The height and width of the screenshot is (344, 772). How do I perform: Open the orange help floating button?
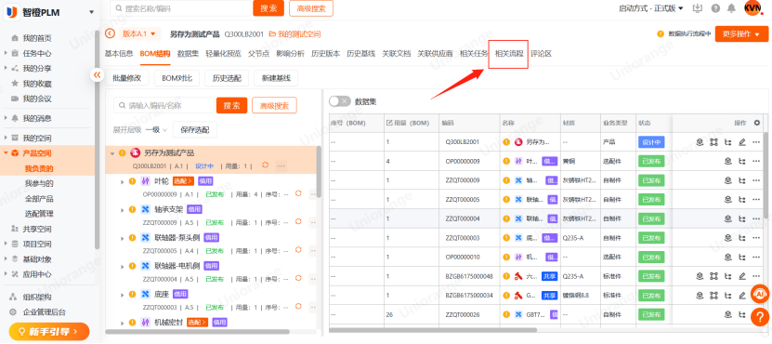tap(760, 317)
